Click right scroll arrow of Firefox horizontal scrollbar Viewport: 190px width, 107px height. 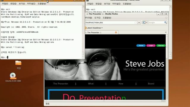164,101
